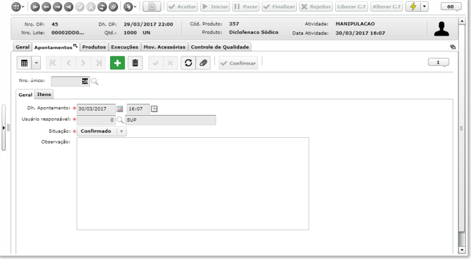Expand the lightning actions dropdown arrow
Image resolution: width=471 pixels, height=259 pixels.
coord(424,7)
